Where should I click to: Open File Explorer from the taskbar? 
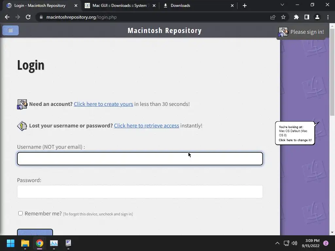point(25,243)
